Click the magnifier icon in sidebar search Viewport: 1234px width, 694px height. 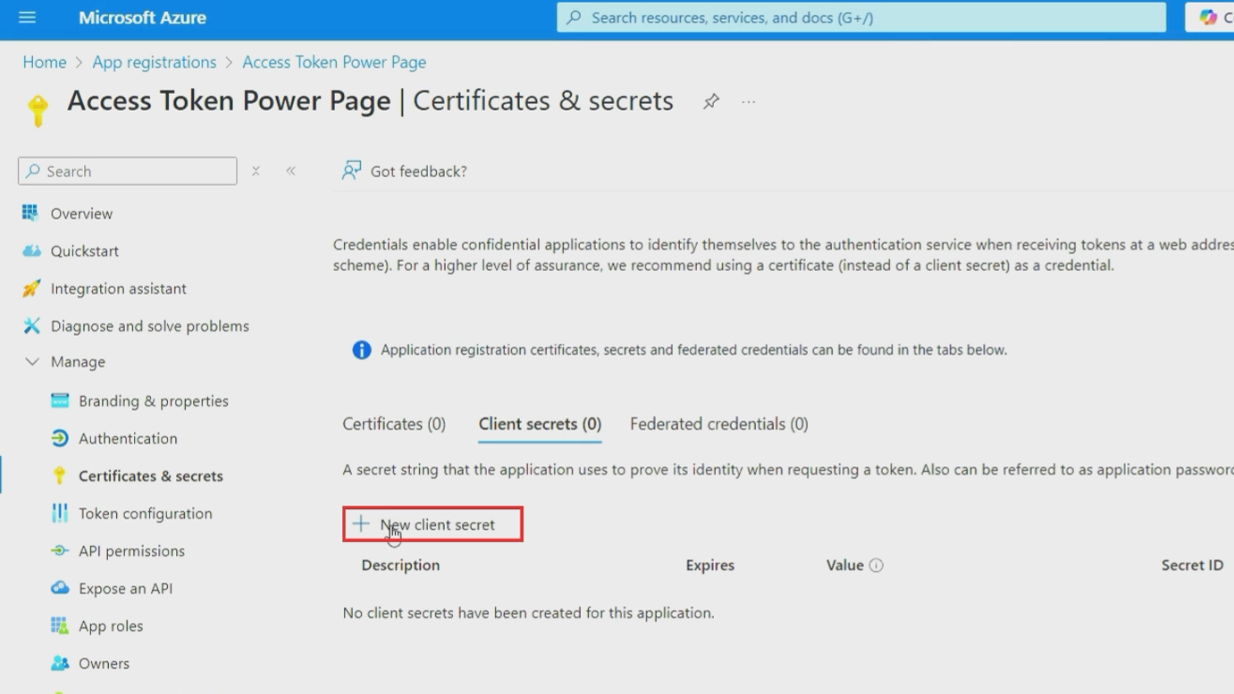pyautogui.click(x=33, y=171)
